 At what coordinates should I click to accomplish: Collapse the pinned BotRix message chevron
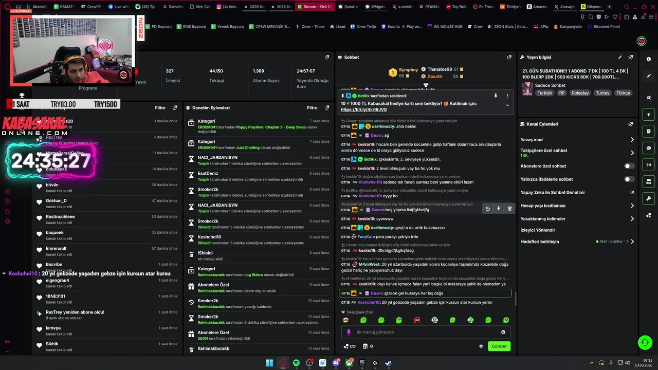(x=507, y=105)
